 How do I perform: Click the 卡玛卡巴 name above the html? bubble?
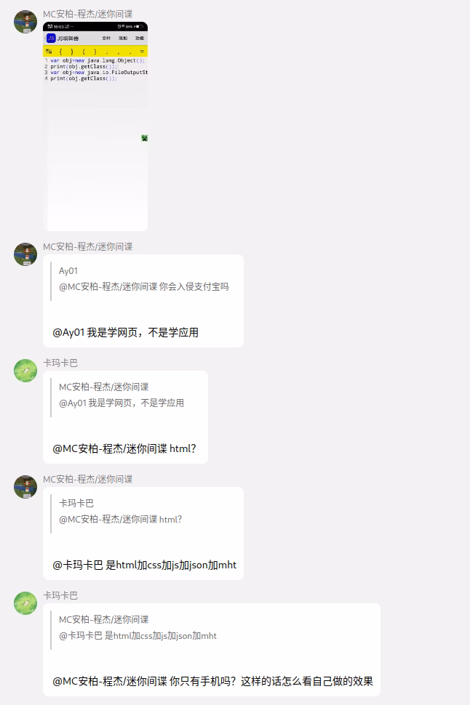click(x=60, y=363)
